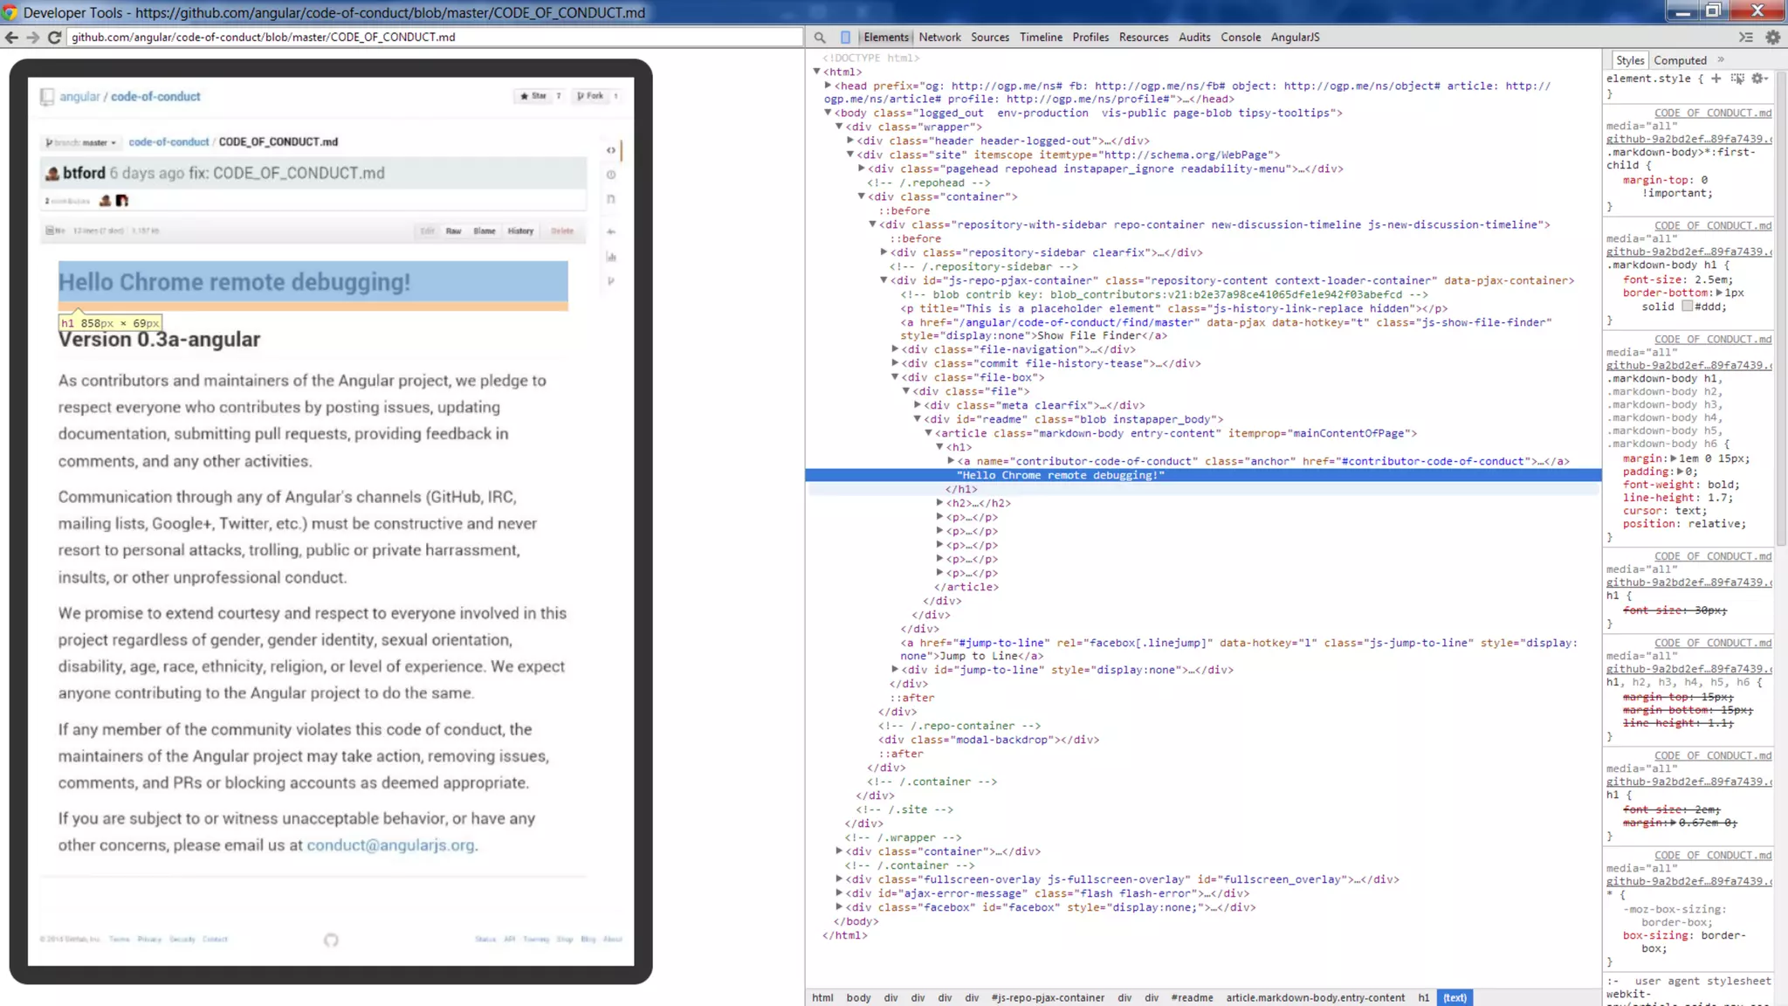Click the browser forward arrow
Screen dimensions: 1788x1006
coord(32,38)
